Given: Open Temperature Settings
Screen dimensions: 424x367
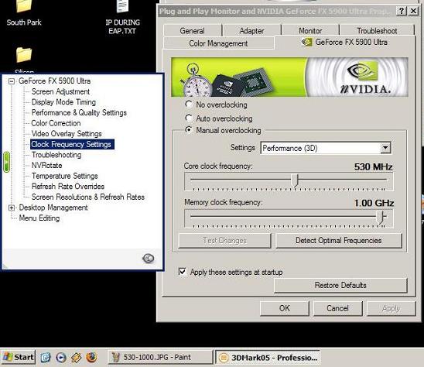Looking at the screenshot, I should coord(65,176).
